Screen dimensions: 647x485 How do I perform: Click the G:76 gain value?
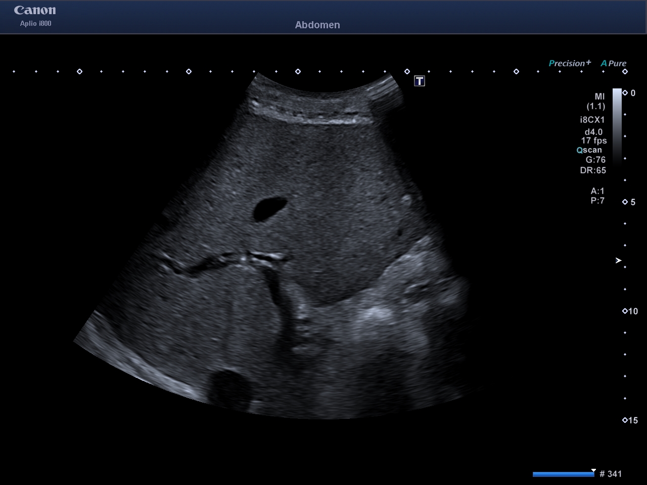tap(595, 160)
